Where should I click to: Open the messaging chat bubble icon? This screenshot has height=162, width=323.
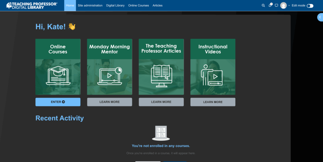click(x=276, y=5)
